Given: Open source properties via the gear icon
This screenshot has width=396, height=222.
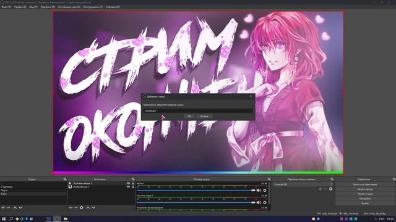Looking at the screenshot, I should coord(82,208).
